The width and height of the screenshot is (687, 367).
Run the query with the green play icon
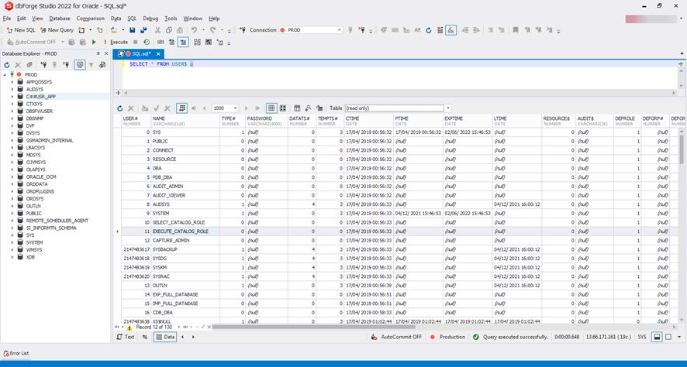point(94,42)
